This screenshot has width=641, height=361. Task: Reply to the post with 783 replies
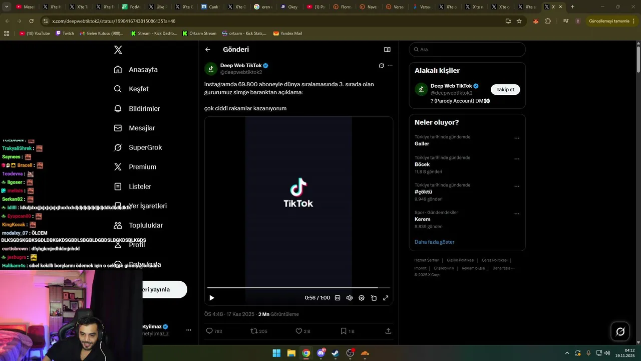pyautogui.click(x=214, y=331)
